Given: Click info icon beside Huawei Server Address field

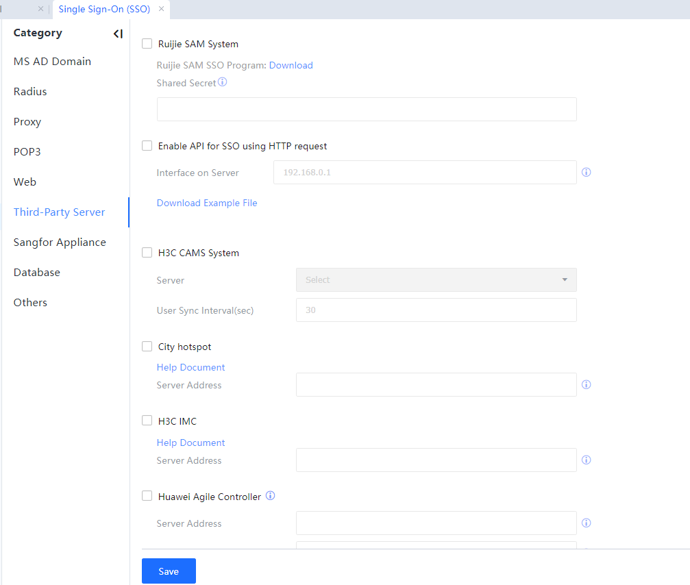Looking at the screenshot, I should [586, 523].
